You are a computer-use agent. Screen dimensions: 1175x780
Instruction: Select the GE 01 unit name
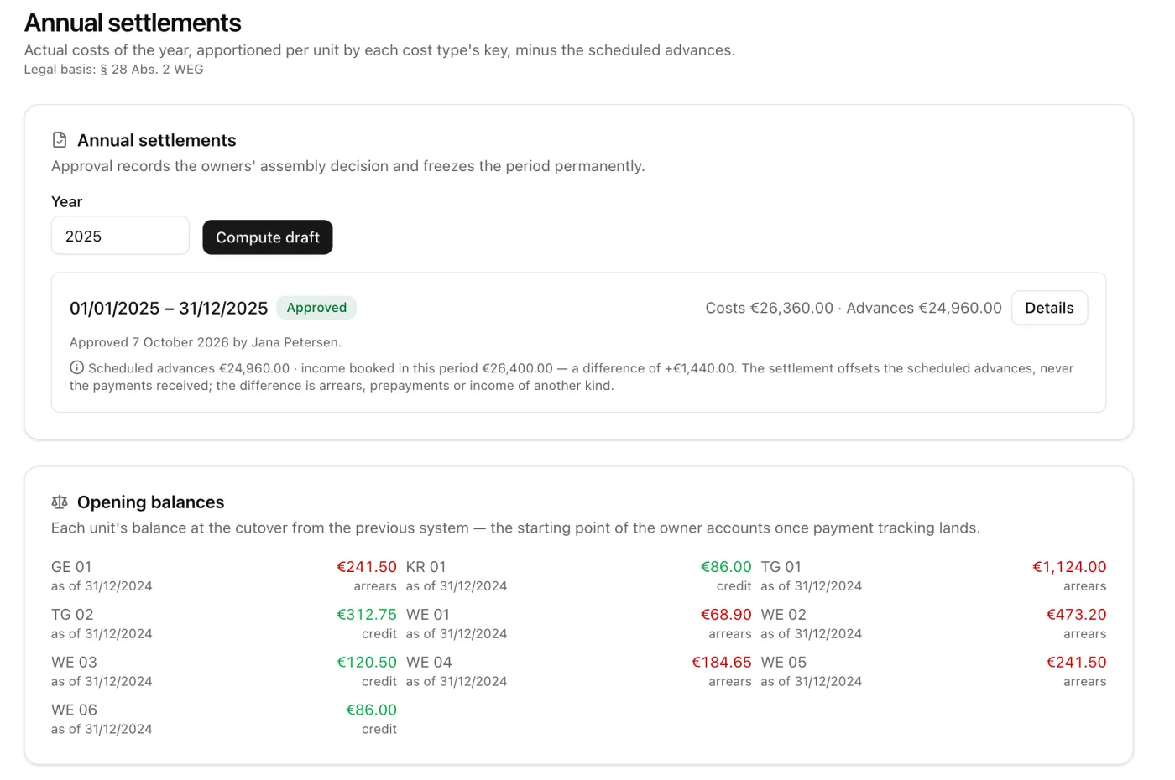point(71,567)
